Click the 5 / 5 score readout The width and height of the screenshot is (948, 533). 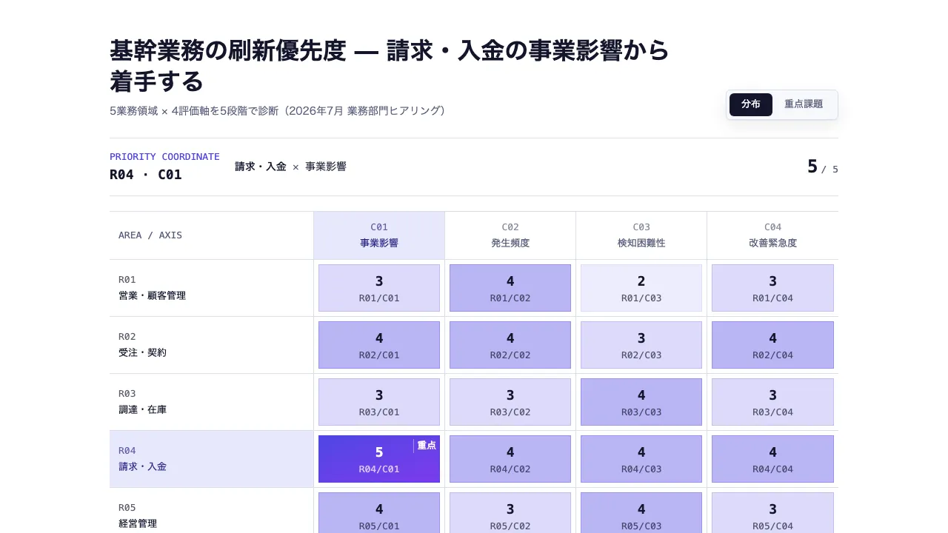[x=823, y=167]
